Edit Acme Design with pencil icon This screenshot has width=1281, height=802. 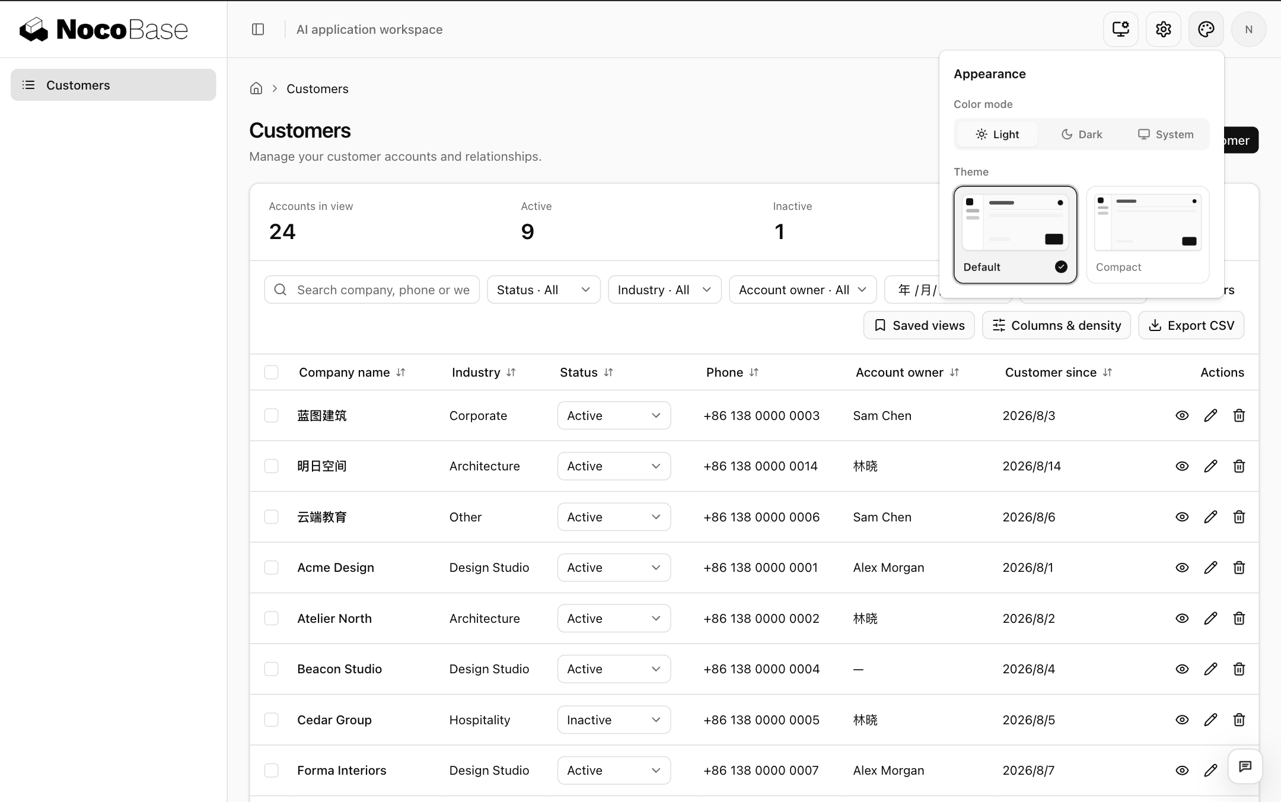point(1210,568)
